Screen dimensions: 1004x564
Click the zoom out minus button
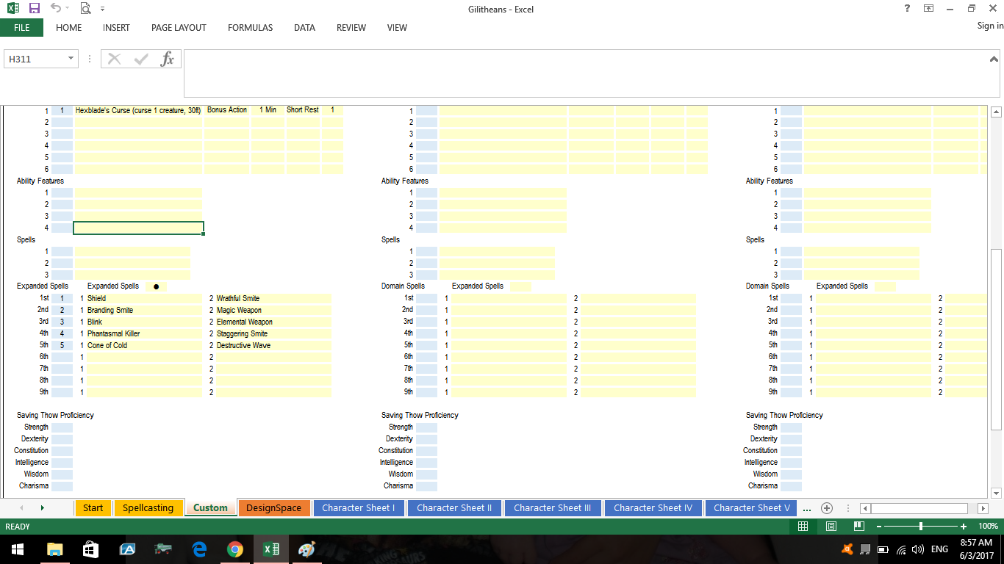pyautogui.click(x=878, y=527)
